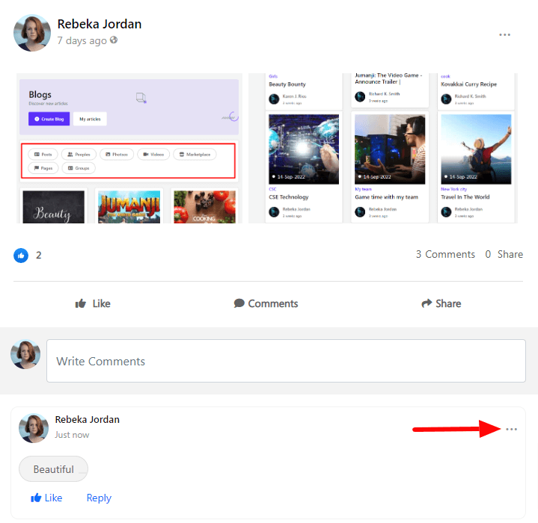View the 3 Comments count link

445,255
